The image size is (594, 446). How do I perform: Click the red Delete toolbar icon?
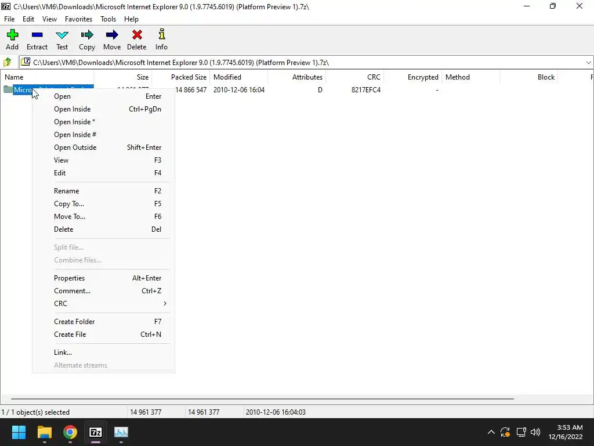[x=137, y=39]
